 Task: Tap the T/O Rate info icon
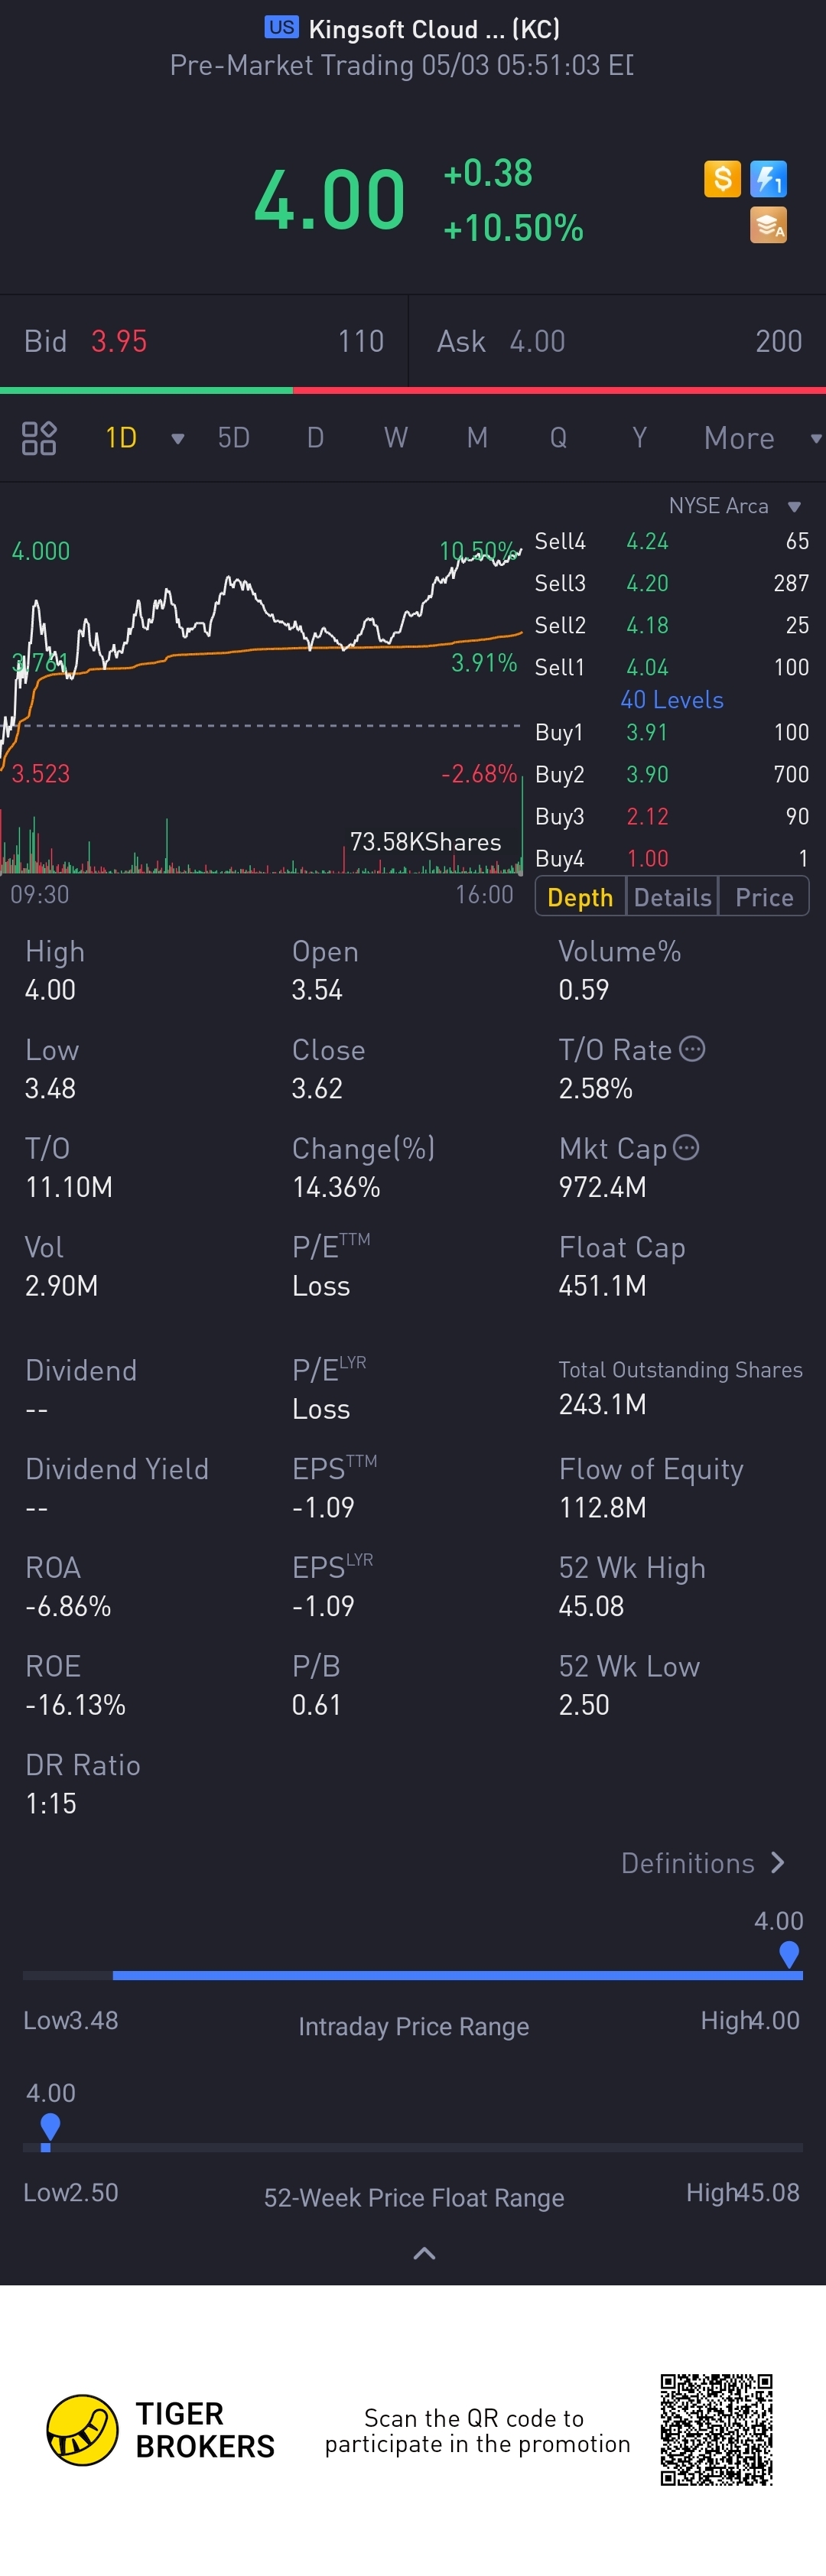pos(692,1049)
